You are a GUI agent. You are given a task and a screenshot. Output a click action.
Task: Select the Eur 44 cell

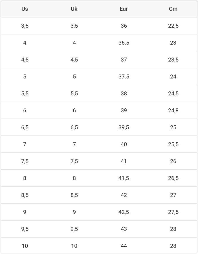click(124, 246)
